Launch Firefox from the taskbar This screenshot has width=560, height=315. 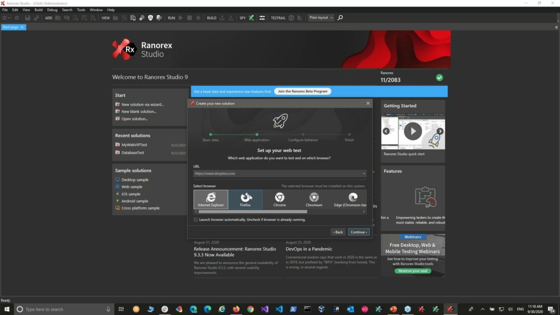[236, 310]
